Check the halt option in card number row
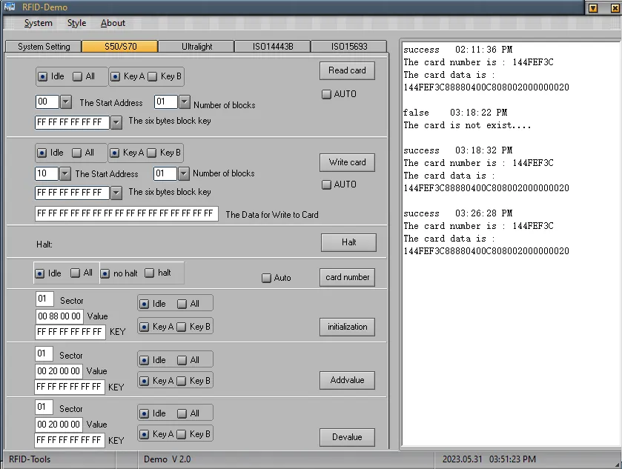622x469 pixels. (150, 273)
